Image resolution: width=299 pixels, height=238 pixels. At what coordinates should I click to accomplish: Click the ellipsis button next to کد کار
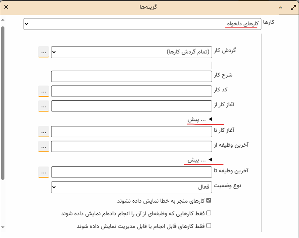[x=44, y=91]
